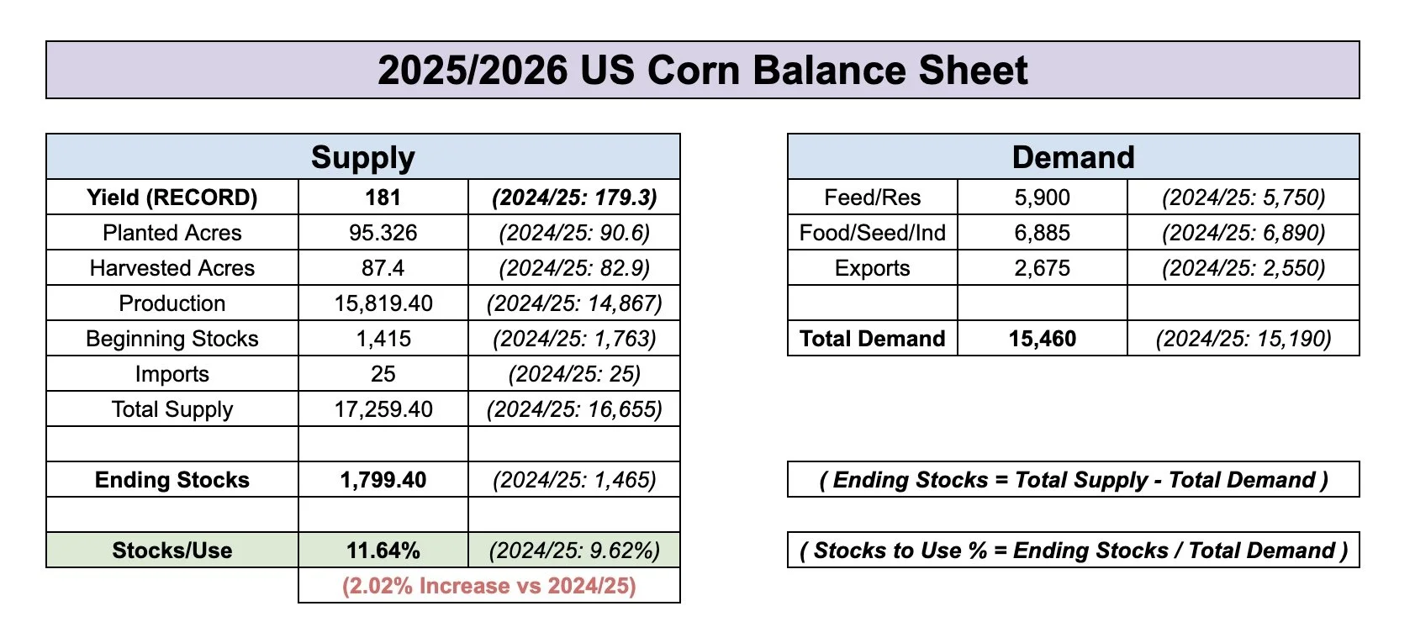Select the Beginning Stocks value 1,415
1415x643 pixels.
coord(383,338)
